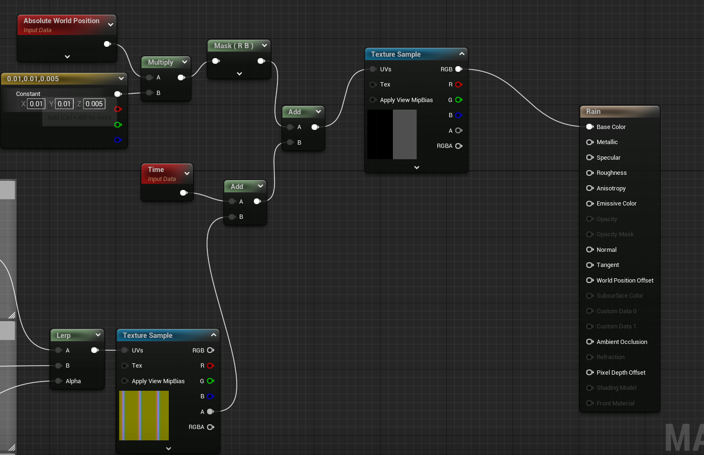This screenshot has width=704, height=455.
Task: Click Tex input pin of lower Texture Sample
Action: 125,366
